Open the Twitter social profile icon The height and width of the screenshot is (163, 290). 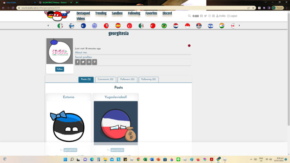(x=83, y=62)
